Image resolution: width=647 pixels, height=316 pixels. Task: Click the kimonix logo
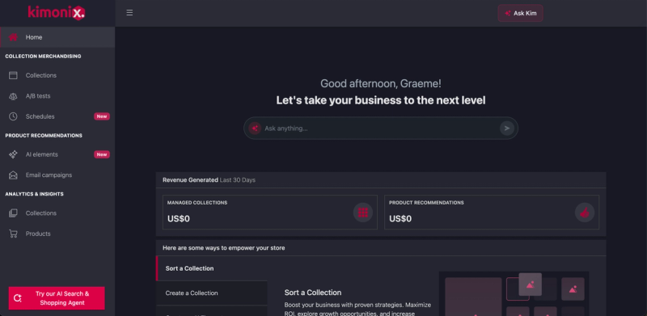[57, 12]
